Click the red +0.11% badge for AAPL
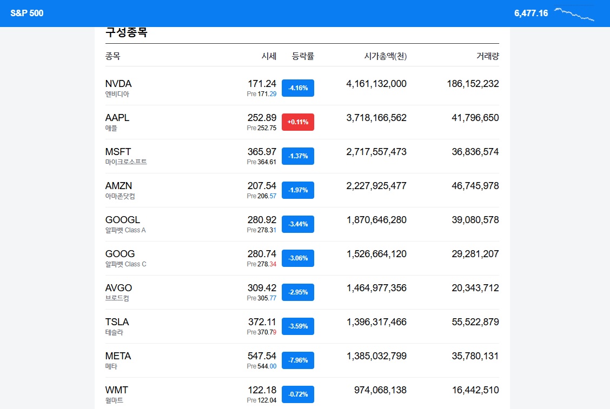Viewport: 610px width, 409px height. pos(297,122)
